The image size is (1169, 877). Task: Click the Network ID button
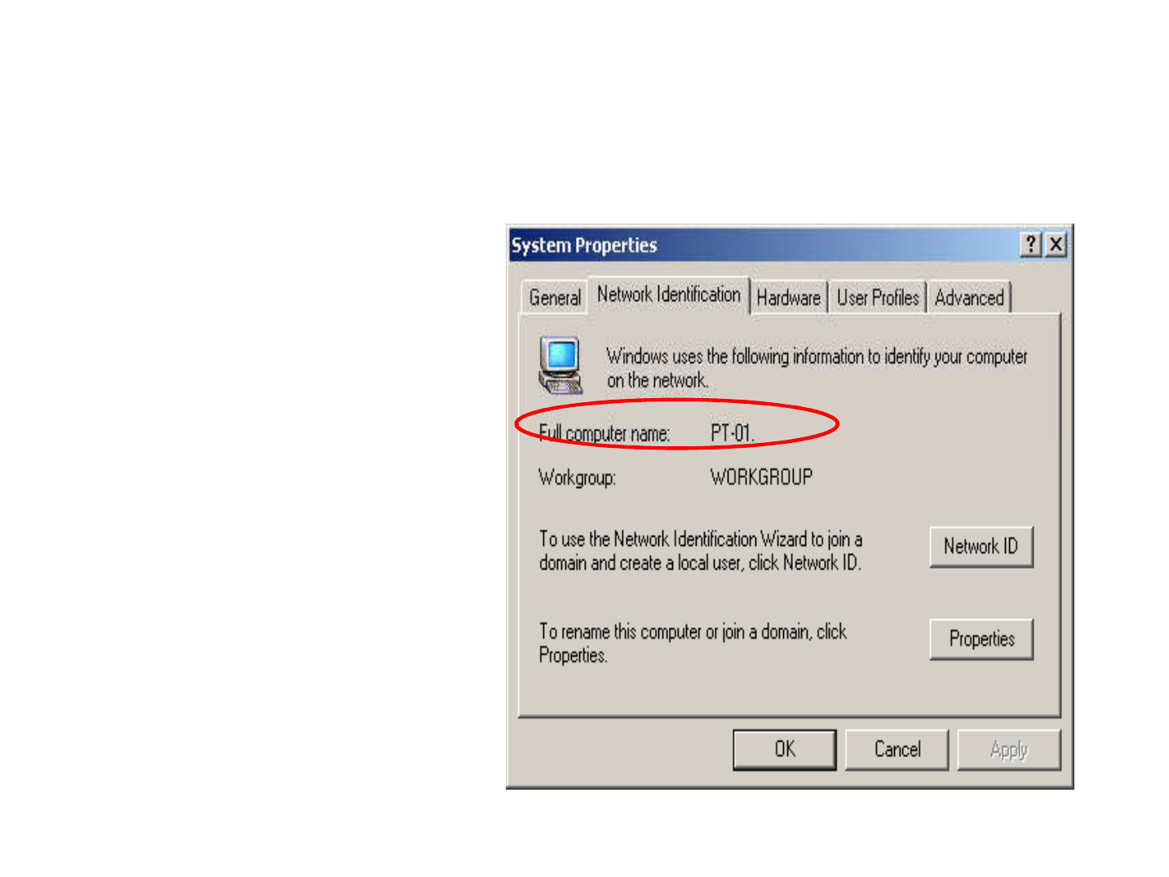pos(981,547)
